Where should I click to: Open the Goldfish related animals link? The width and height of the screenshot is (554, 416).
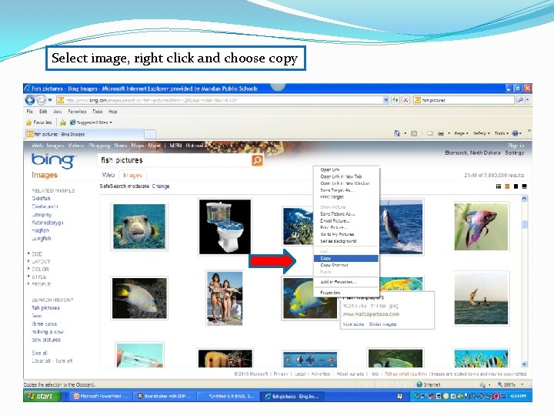41,199
